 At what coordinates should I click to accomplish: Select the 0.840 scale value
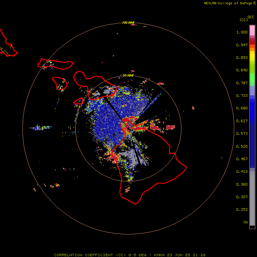click(x=242, y=70)
